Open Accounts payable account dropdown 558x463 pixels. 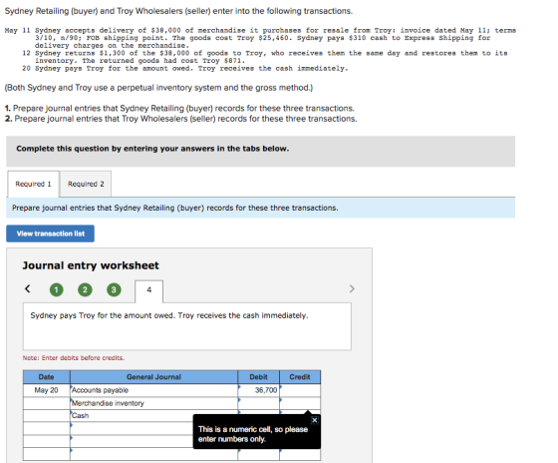153,390
